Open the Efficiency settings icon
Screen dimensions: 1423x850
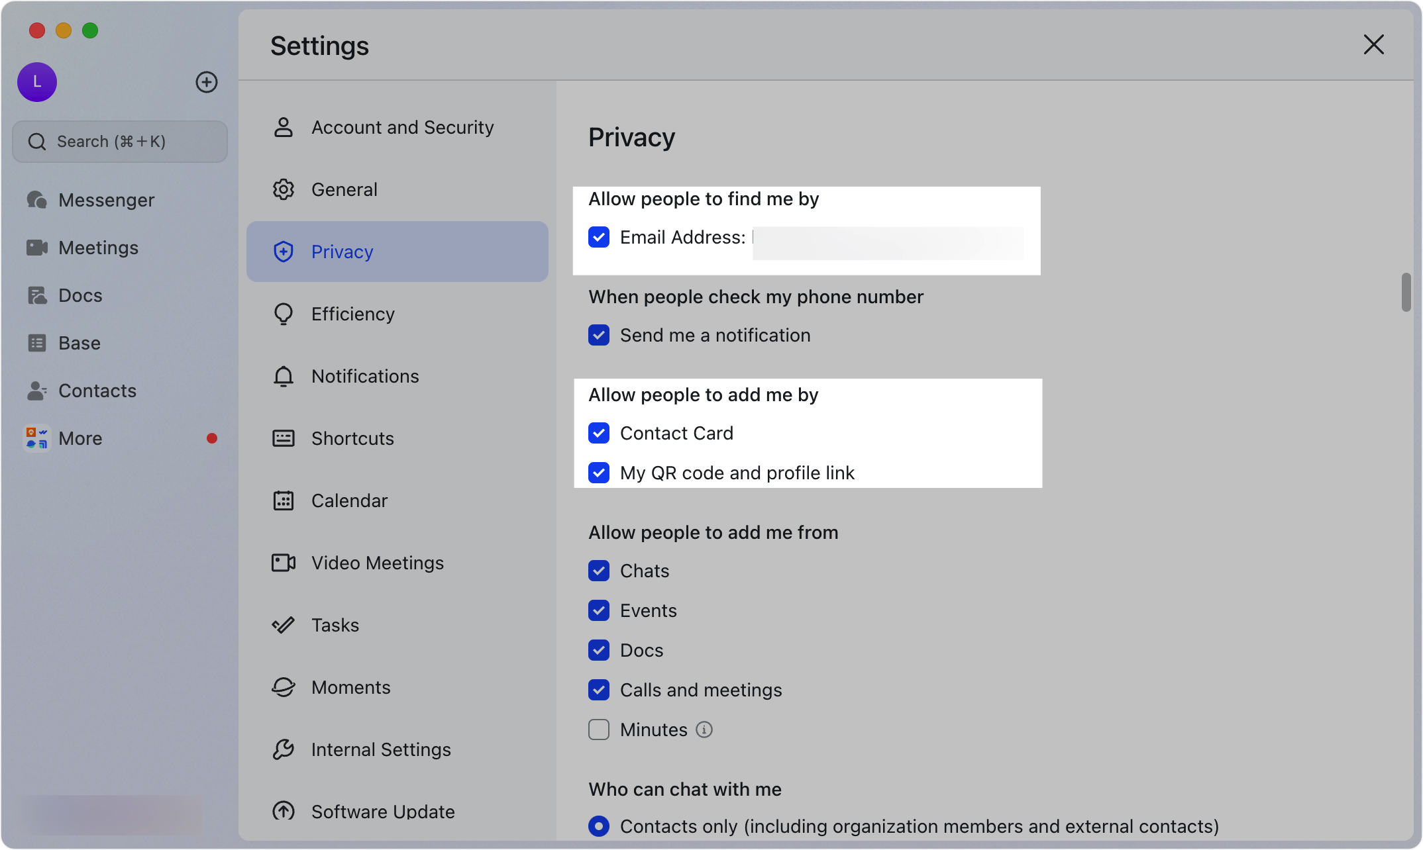(284, 314)
